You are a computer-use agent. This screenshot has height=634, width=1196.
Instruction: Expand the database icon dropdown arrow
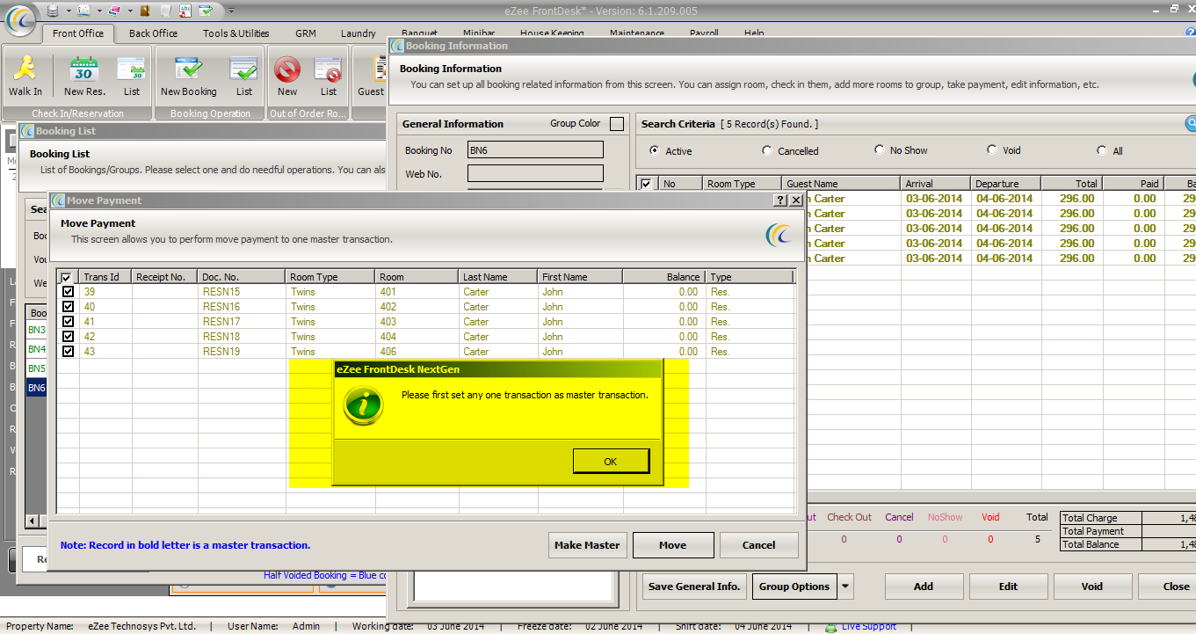coord(69,11)
